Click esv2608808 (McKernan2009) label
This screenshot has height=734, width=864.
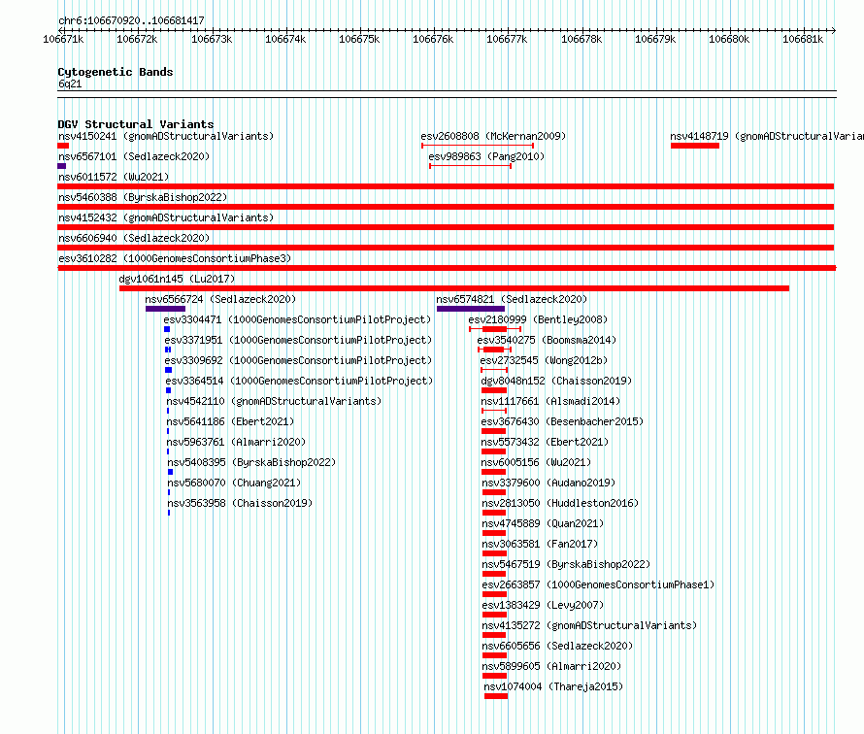493,136
